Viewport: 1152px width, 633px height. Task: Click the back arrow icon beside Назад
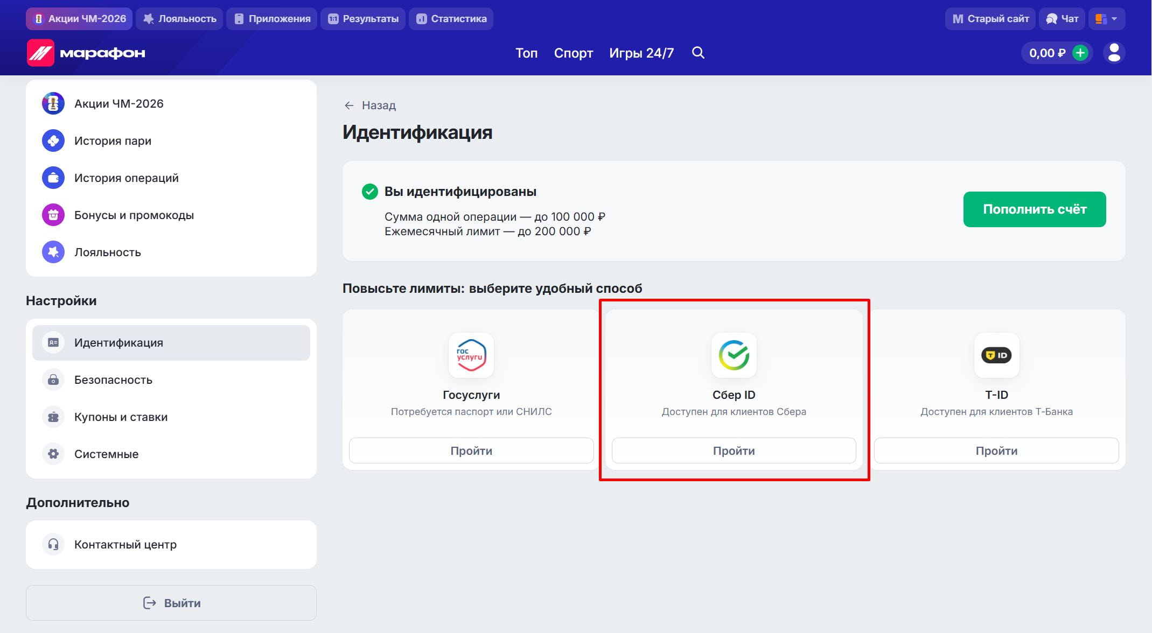pyautogui.click(x=349, y=105)
